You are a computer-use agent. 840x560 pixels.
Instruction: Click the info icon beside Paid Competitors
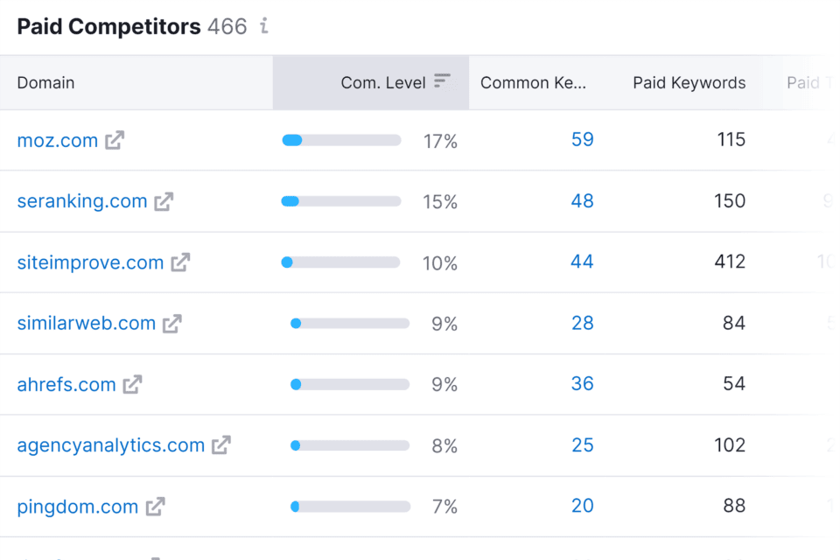(x=264, y=27)
